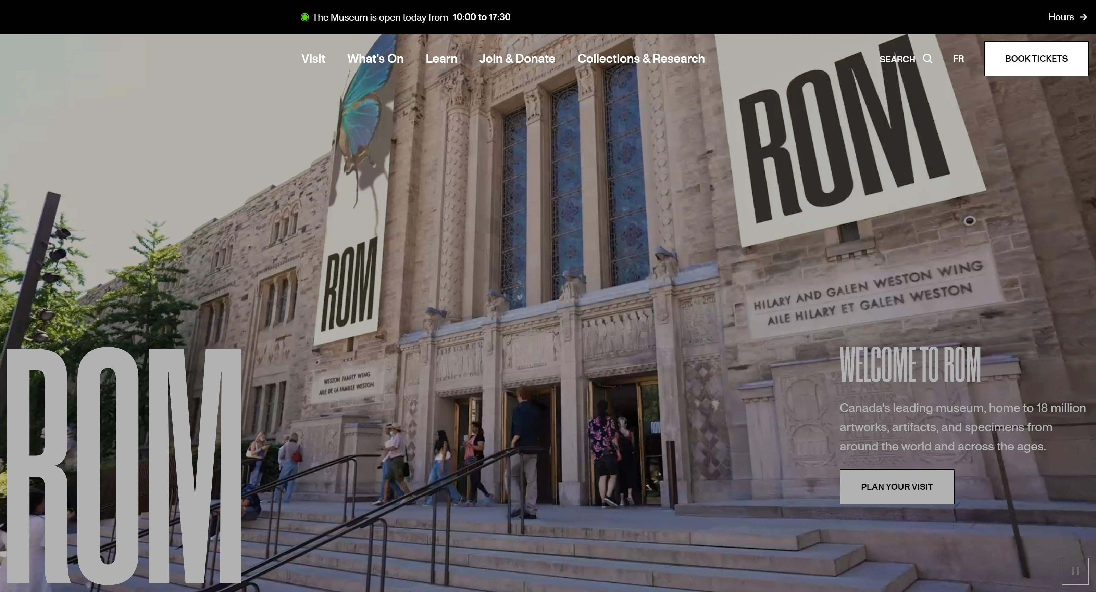Pause the background video
Image resolution: width=1096 pixels, height=592 pixels.
click(x=1075, y=571)
